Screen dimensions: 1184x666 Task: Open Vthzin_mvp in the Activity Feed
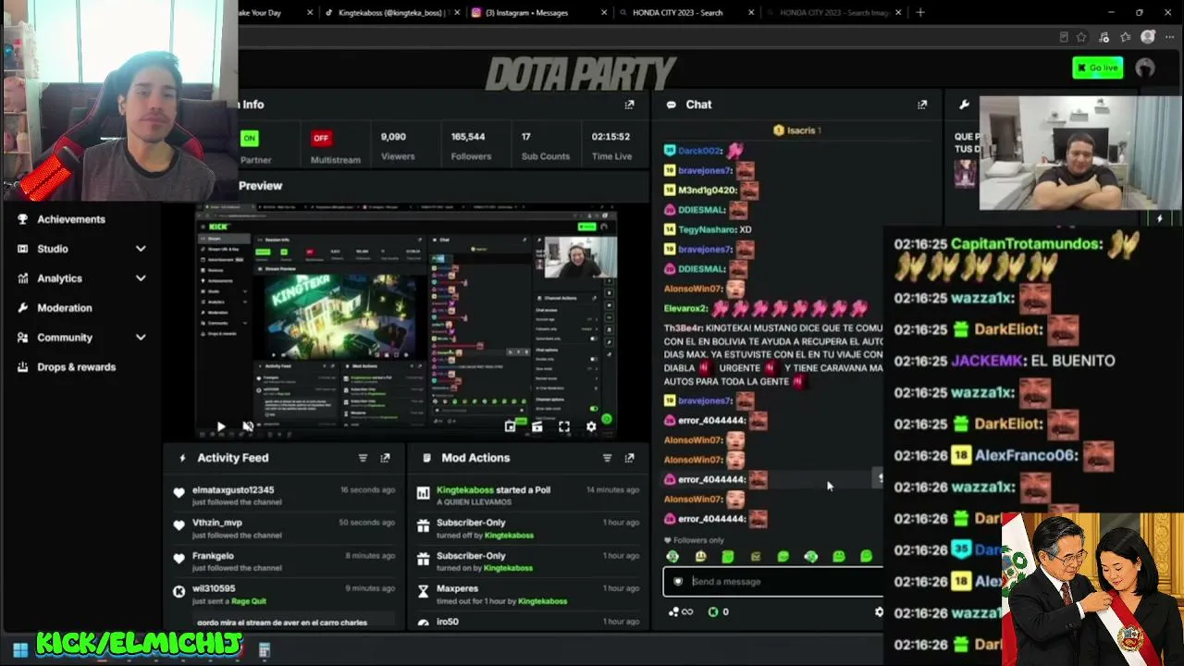click(x=217, y=523)
